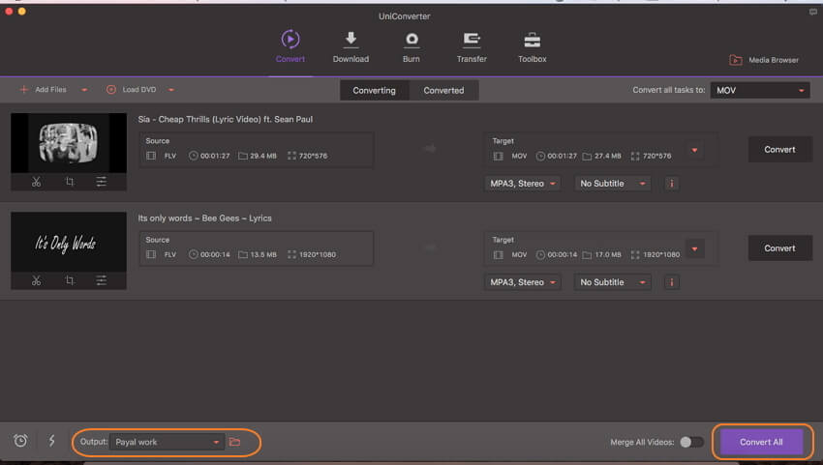The image size is (823, 465).
Task: Open the Convert all tasks to MOV dropdown
Action: pos(759,90)
